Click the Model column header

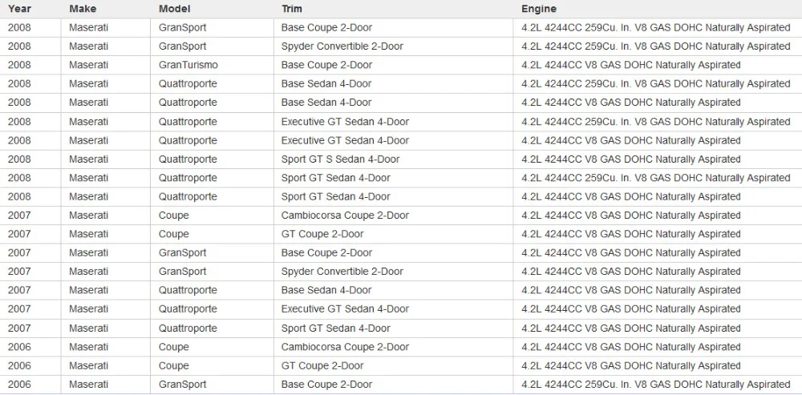[x=174, y=9]
